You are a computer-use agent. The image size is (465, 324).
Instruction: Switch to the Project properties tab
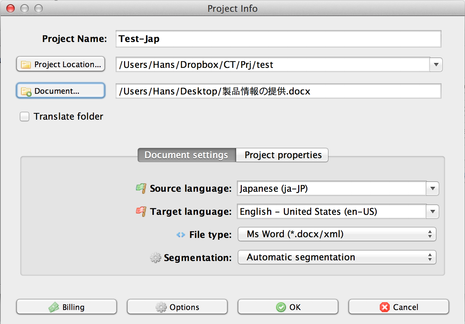[282, 155]
